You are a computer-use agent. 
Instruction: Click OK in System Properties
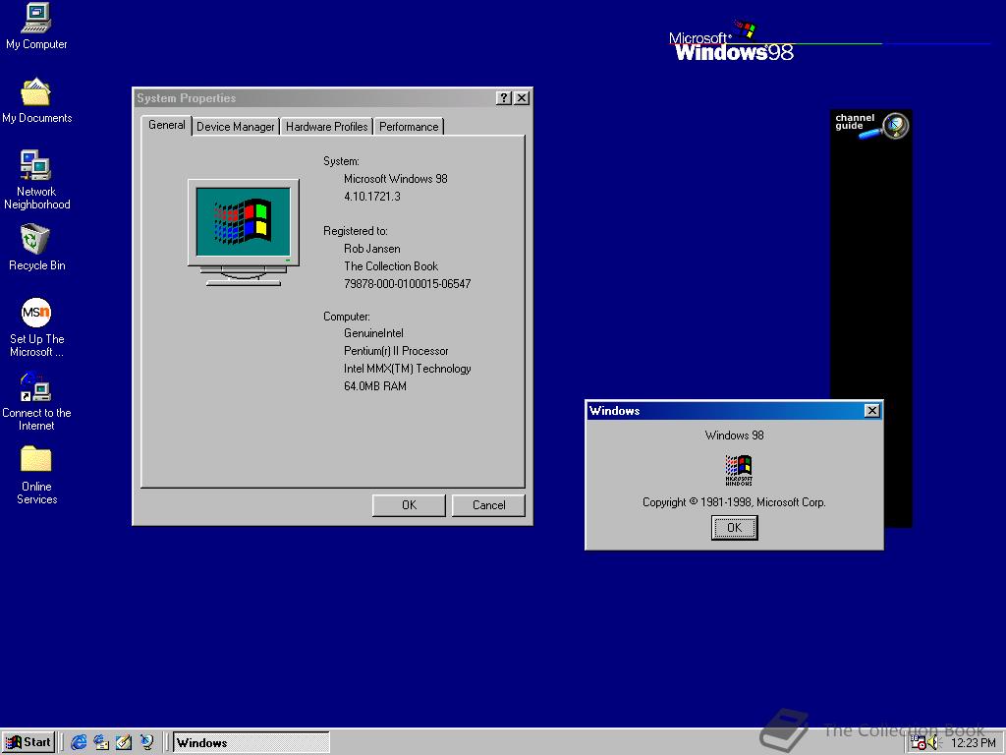click(409, 505)
